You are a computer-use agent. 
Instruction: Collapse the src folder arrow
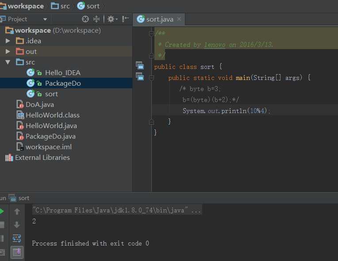8,62
